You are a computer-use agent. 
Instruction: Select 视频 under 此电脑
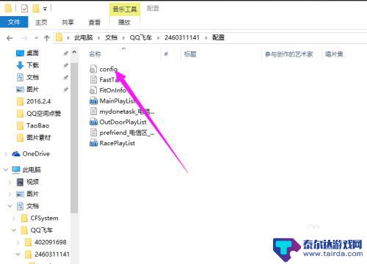pyautogui.click(x=32, y=182)
